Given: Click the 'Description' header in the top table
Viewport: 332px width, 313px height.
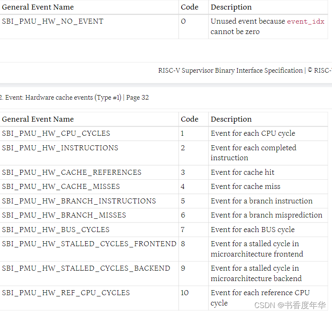Looking at the screenshot, I should 231,7.
